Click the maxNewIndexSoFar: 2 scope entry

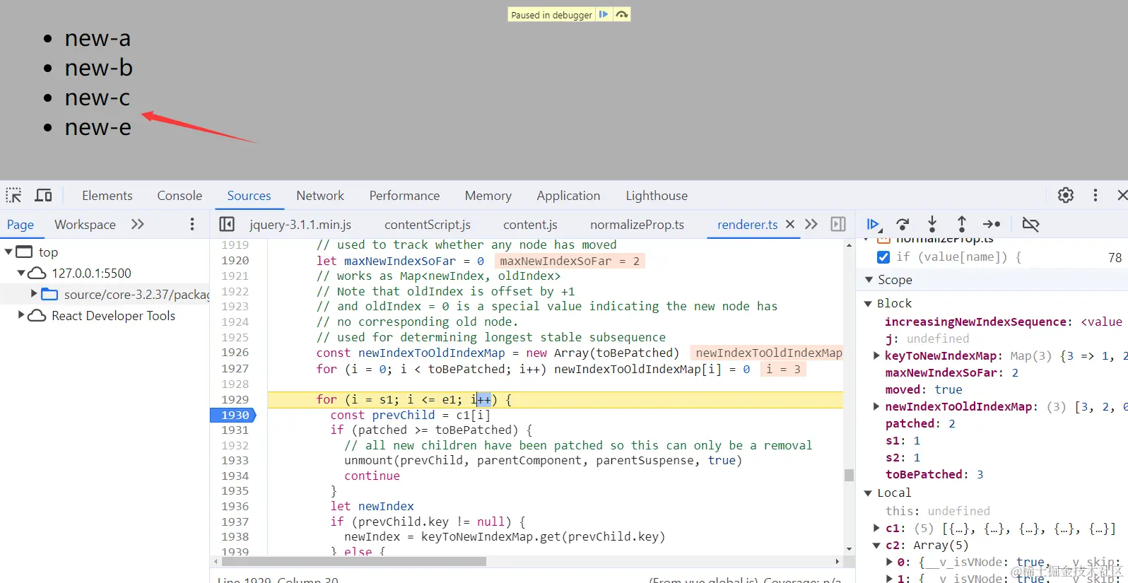[x=951, y=372]
